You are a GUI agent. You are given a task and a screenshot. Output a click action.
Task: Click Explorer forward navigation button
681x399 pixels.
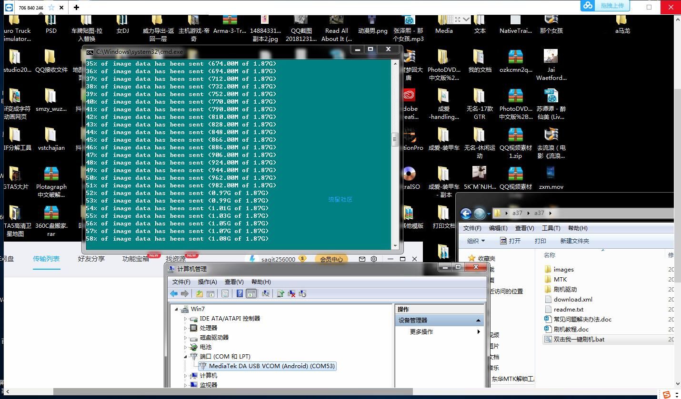[x=479, y=213]
